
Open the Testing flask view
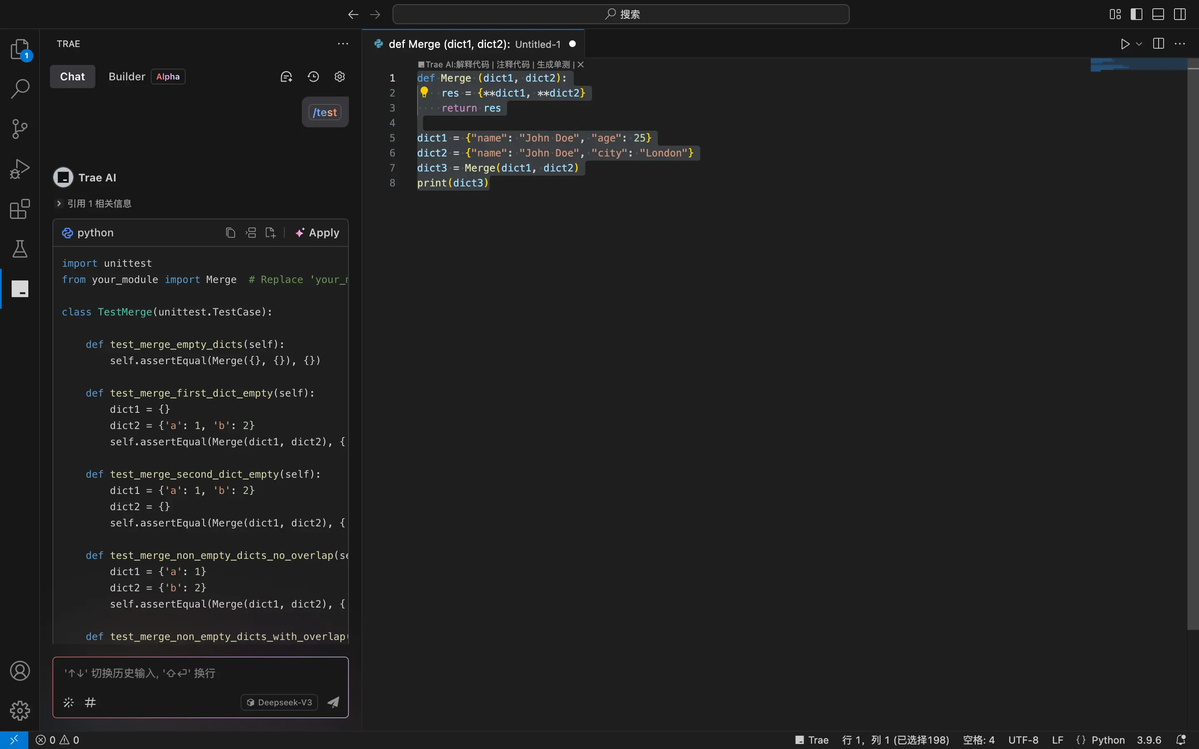20,249
